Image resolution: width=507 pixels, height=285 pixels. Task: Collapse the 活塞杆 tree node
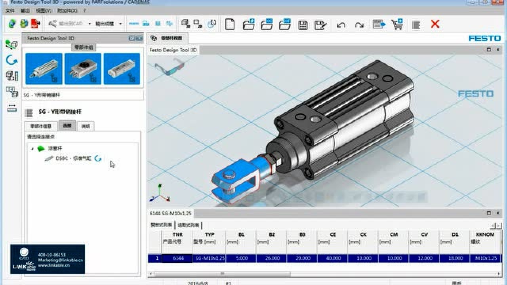pyautogui.click(x=33, y=148)
